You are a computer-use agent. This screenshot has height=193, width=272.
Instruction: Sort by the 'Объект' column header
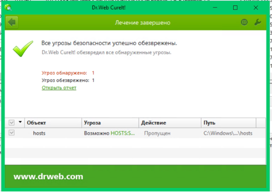point(53,123)
